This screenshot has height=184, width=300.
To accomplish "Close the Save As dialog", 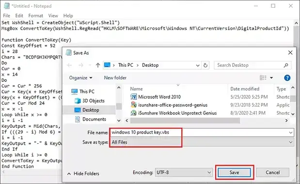I will tap(290, 53).
